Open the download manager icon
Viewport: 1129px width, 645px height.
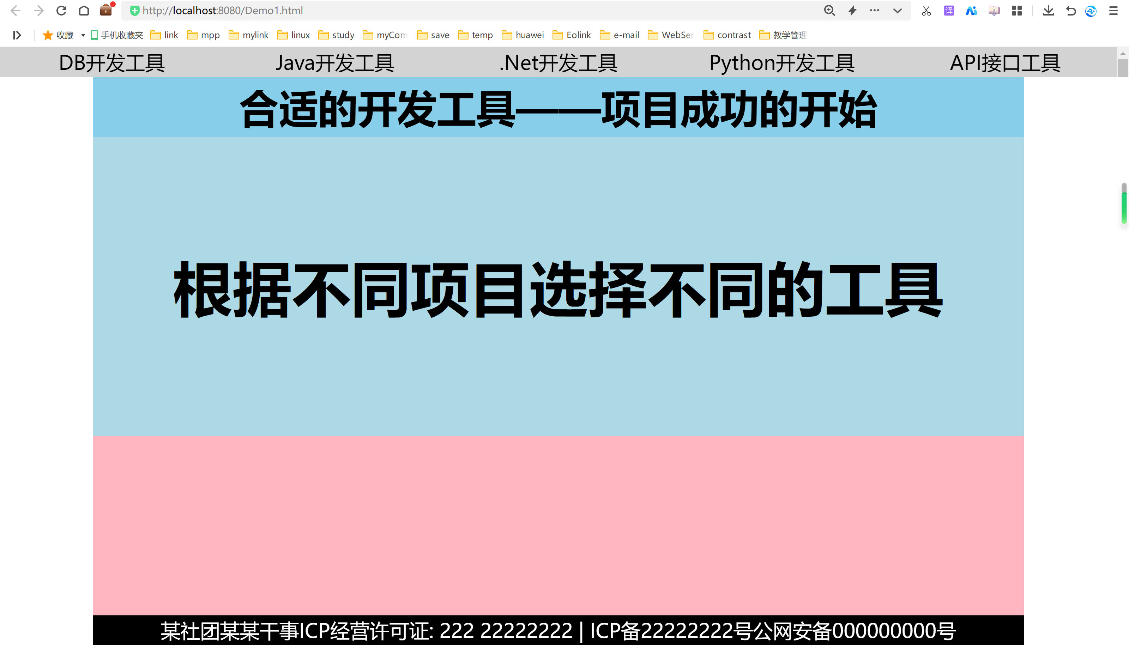pos(1048,10)
